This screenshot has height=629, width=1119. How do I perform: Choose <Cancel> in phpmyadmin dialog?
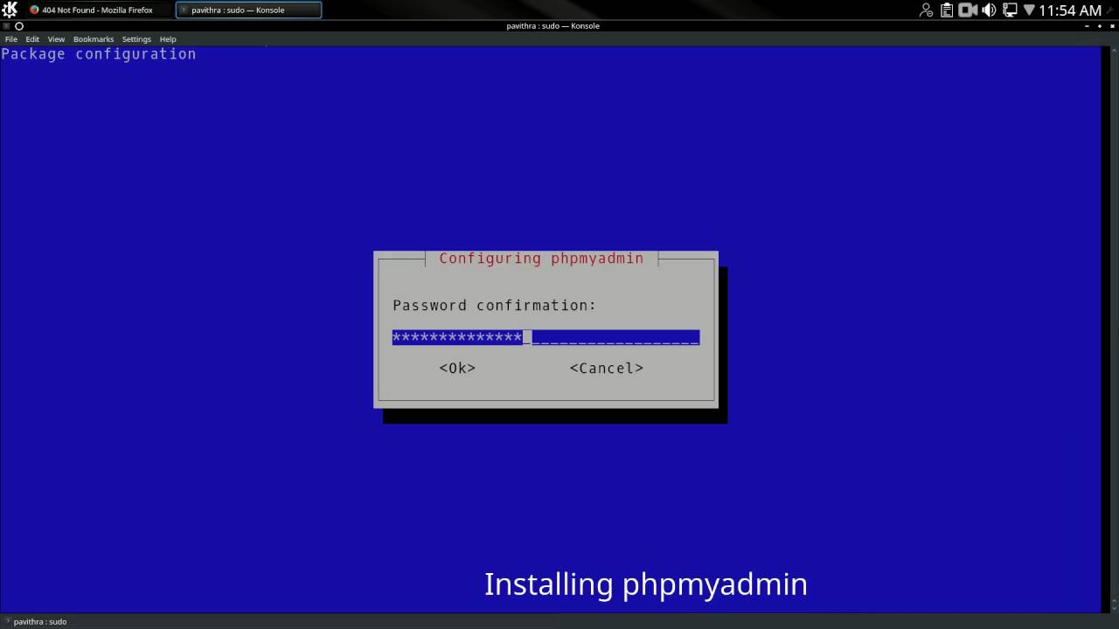point(607,368)
